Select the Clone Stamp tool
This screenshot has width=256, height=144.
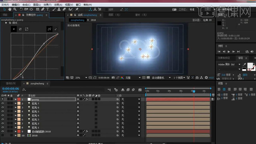tap(59, 9)
